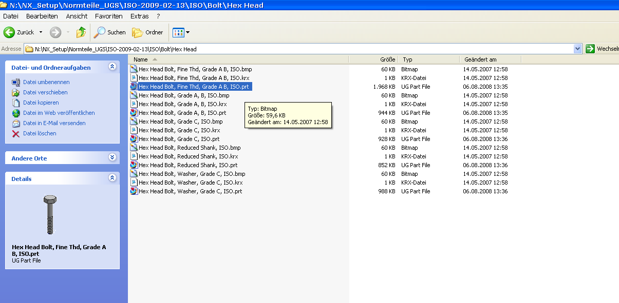The image size is (619, 303).
Task: Click the green up-folder icon in toolbar
Action: coord(81,32)
